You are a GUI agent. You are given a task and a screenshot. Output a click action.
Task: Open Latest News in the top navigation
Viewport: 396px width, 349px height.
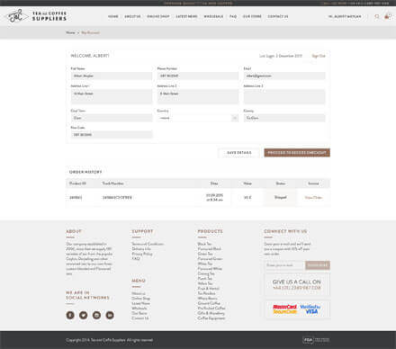tap(186, 16)
